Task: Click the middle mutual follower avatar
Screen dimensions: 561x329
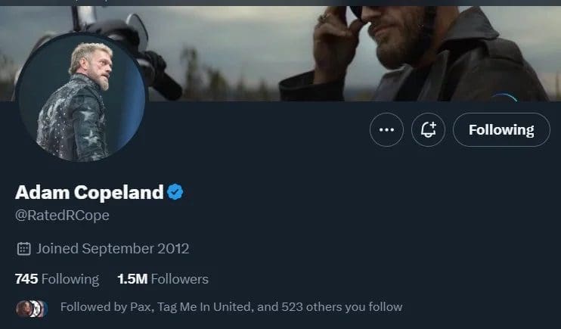Action: click(33, 308)
